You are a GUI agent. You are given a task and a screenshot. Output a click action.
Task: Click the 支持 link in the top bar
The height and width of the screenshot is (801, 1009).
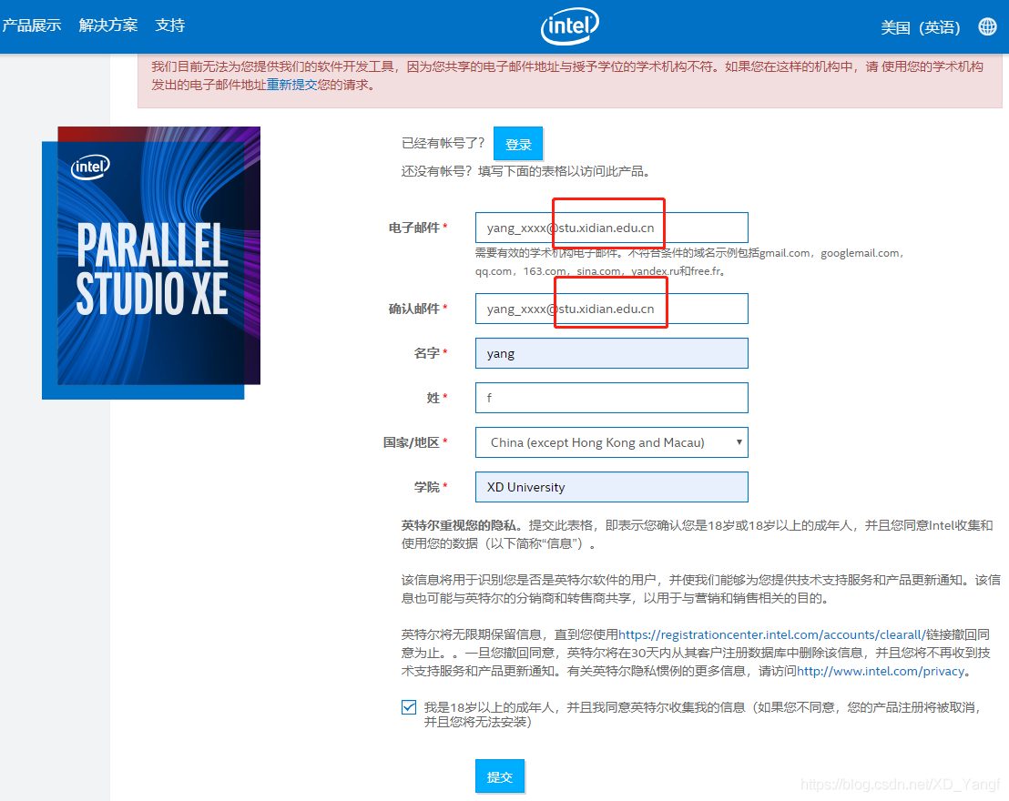(169, 25)
